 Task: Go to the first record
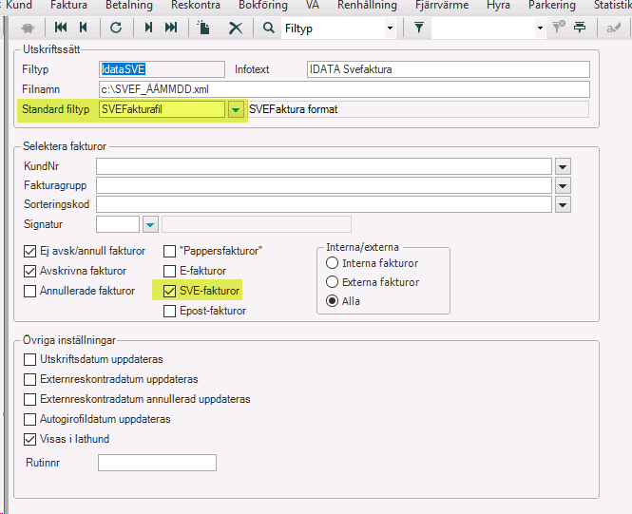(x=59, y=29)
